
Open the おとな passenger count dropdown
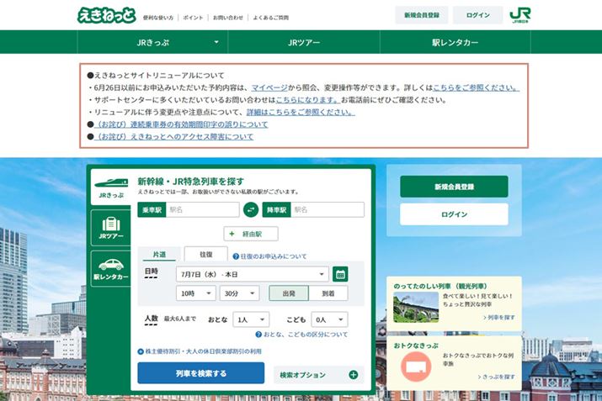pos(251,319)
